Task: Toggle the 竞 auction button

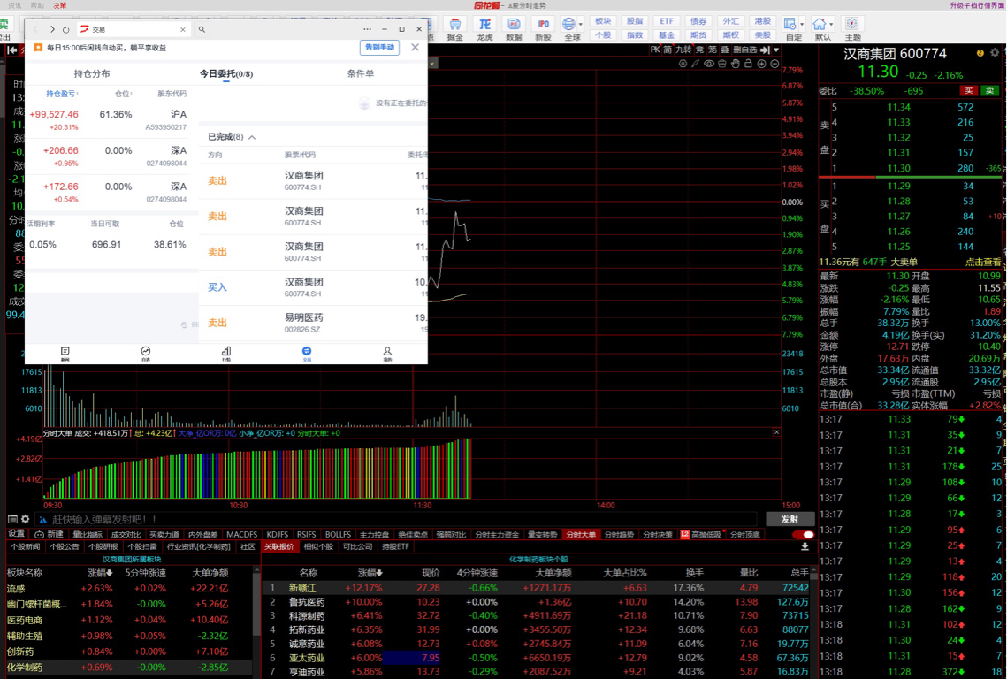Action: pos(700,50)
